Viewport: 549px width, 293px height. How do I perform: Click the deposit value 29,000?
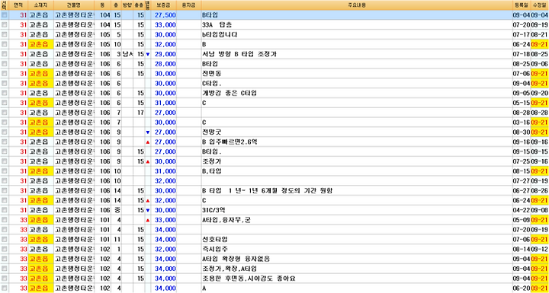pos(165,54)
